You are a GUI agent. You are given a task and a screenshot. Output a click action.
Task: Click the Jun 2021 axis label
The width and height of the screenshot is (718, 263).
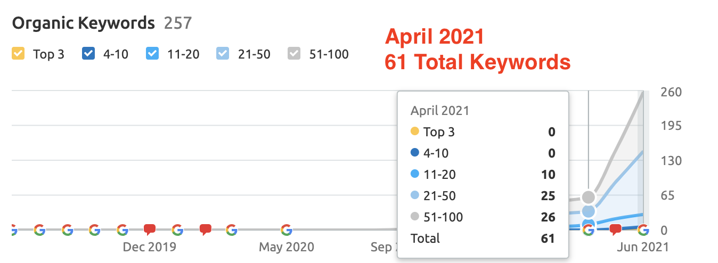pyautogui.click(x=642, y=248)
